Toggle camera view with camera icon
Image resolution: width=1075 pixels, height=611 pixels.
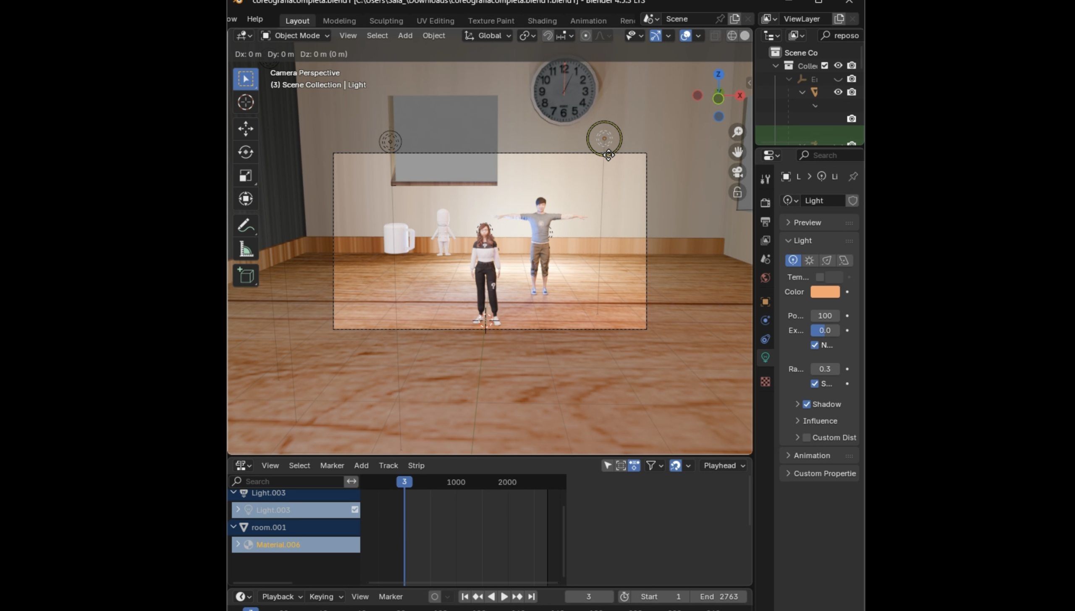(x=737, y=172)
